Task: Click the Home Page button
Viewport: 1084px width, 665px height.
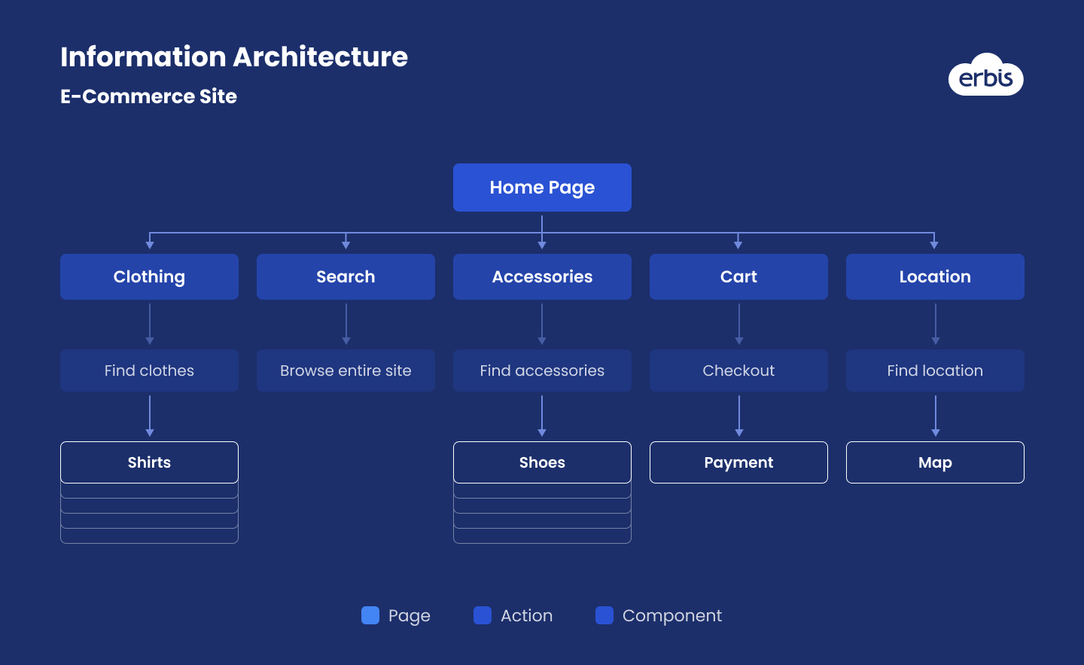Action: (542, 187)
